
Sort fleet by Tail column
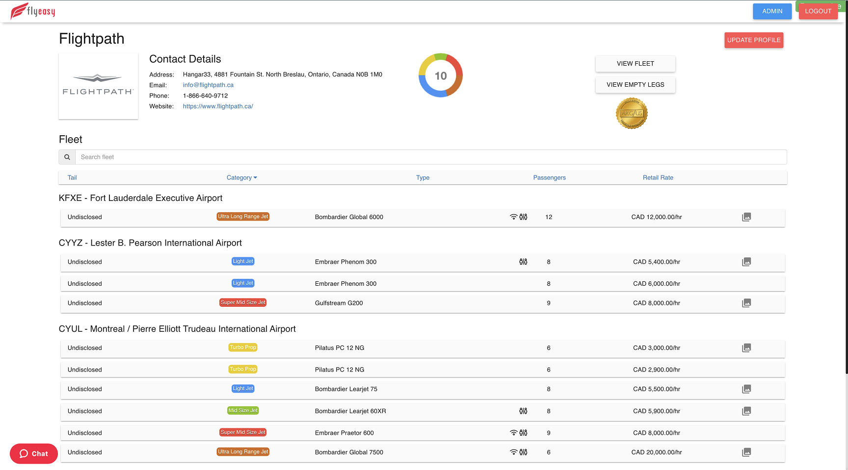click(x=72, y=177)
